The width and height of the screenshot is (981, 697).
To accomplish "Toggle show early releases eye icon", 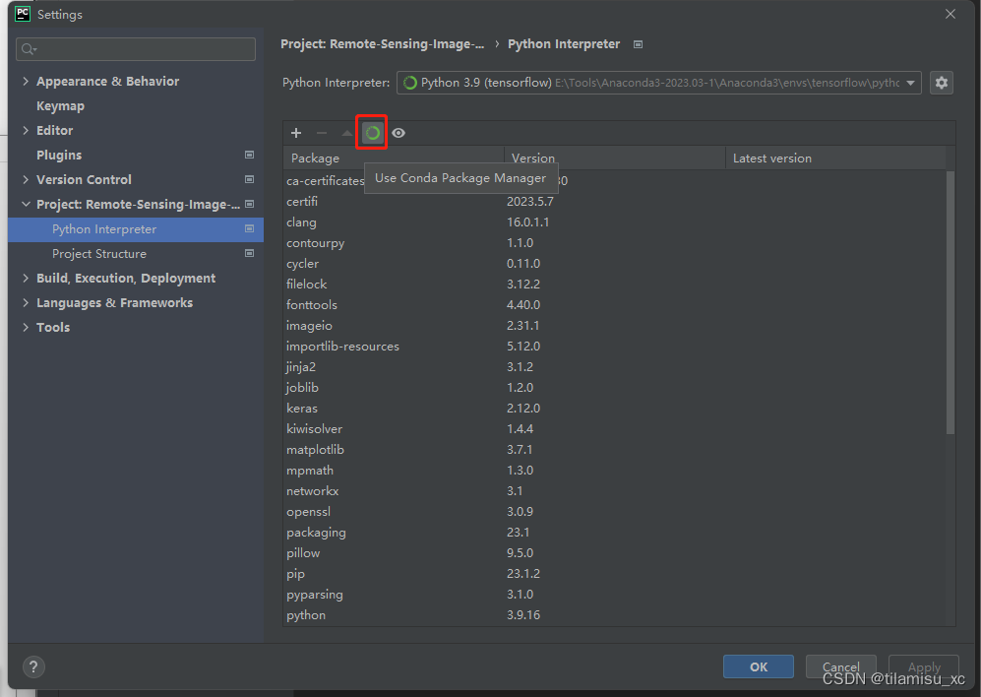I will point(399,133).
